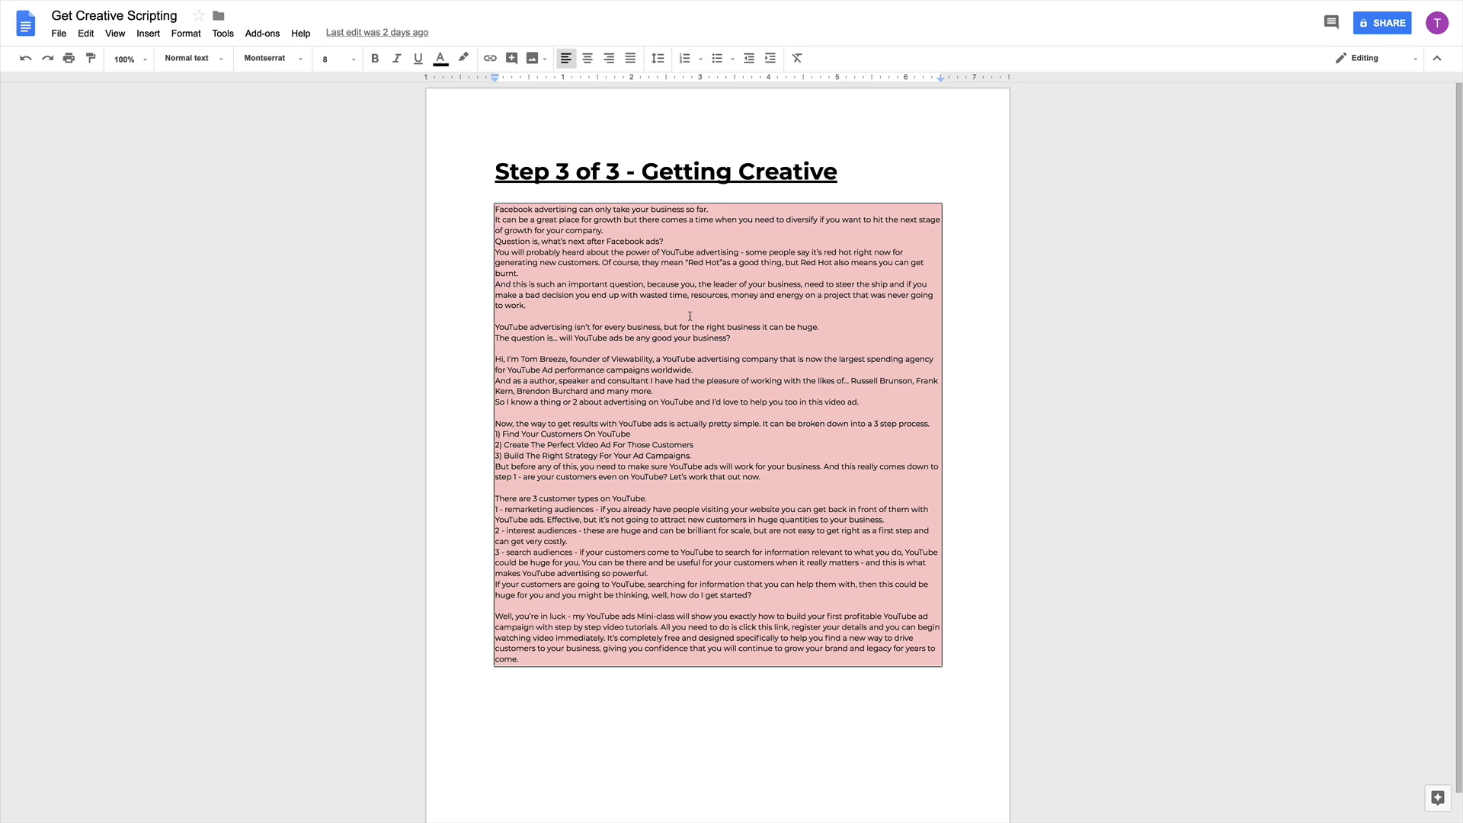Click the Add comment icon in toolbar
Screen dimensions: 1463x823
(x=511, y=59)
